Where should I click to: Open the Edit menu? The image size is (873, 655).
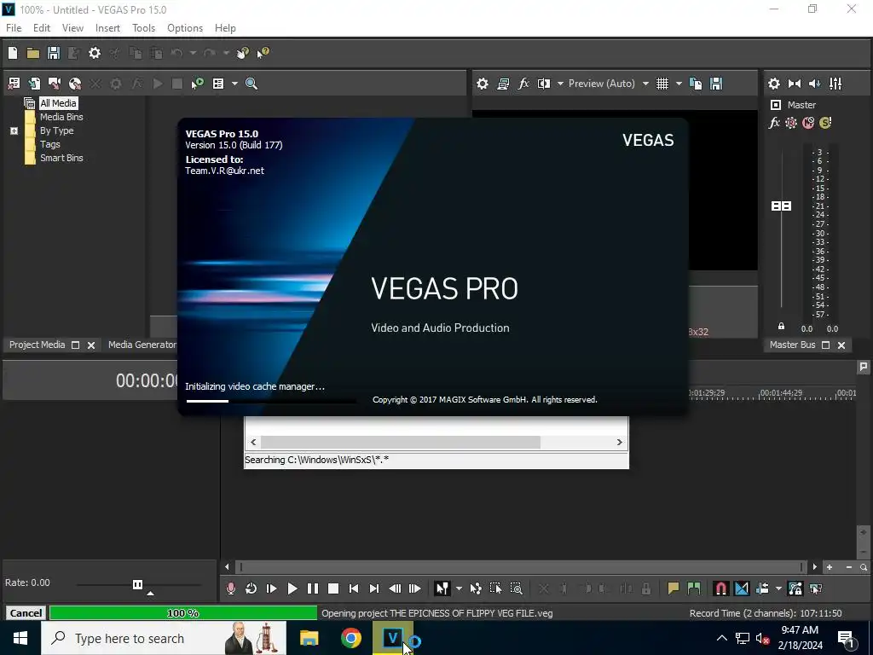coord(41,28)
